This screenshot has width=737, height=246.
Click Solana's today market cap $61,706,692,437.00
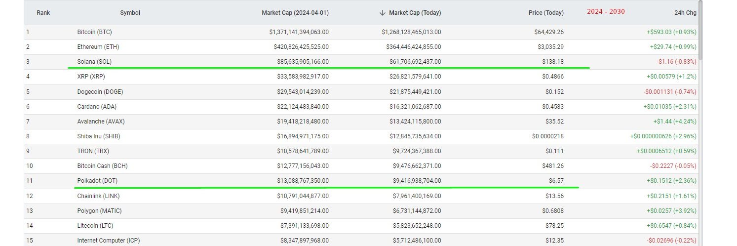click(x=415, y=62)
